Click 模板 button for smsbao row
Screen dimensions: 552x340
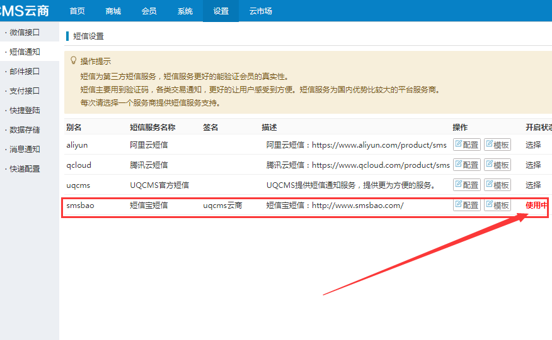coord(497,205)
